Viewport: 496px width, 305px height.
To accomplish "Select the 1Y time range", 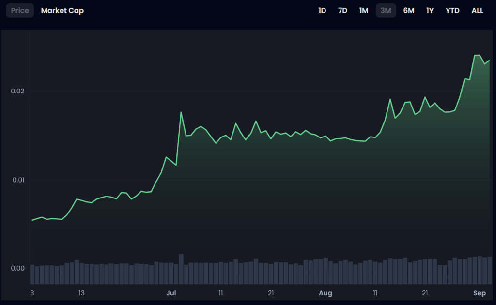I will pos(430,10).
